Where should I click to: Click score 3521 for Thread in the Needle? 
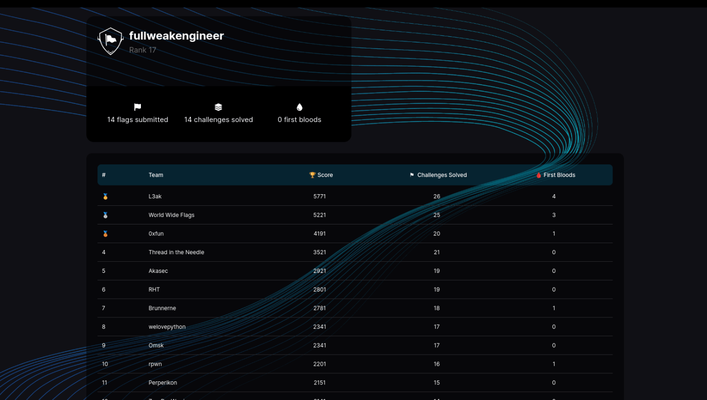(x=320, y=252)
